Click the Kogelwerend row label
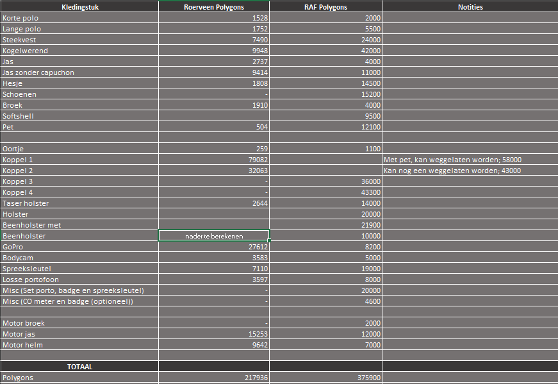558x384 pixels. (x=79, y=51)
